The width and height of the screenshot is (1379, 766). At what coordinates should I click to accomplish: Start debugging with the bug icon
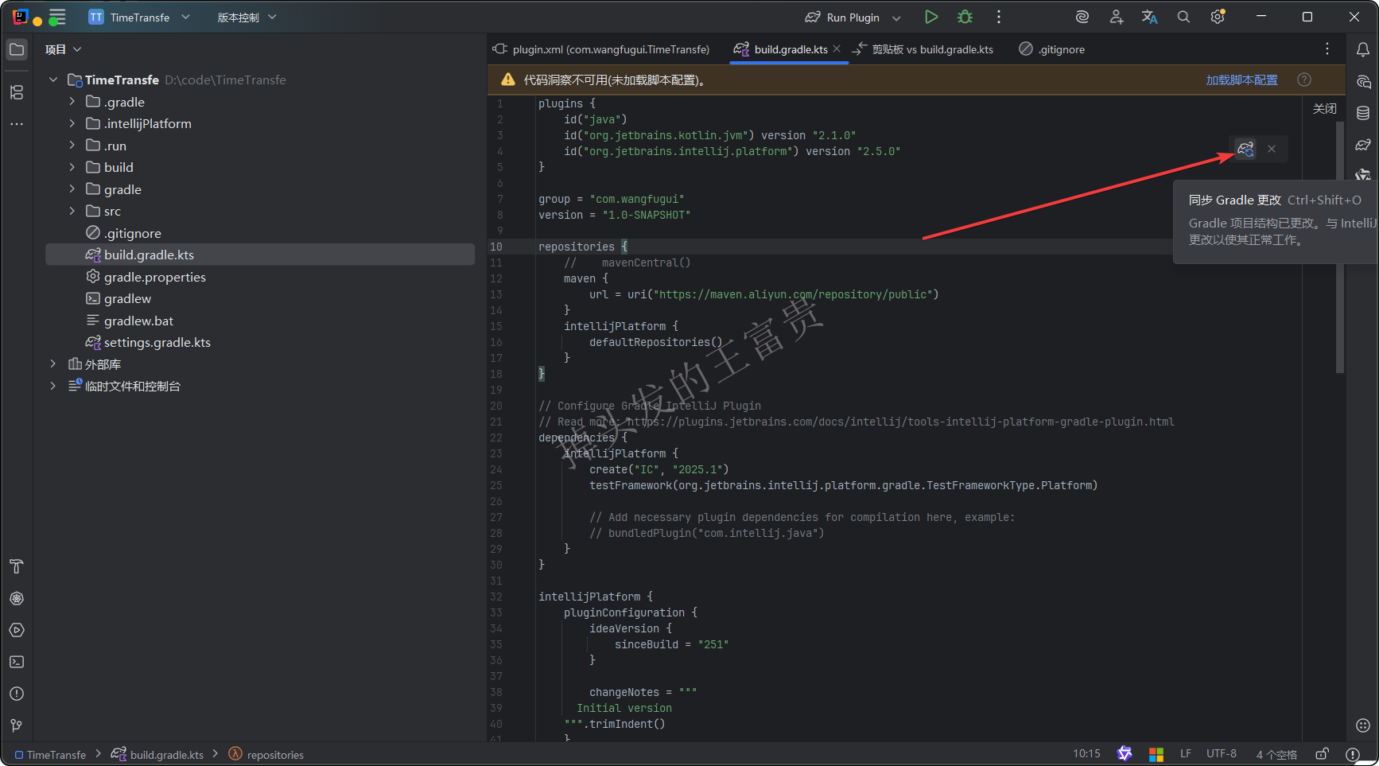click(965, 17)
